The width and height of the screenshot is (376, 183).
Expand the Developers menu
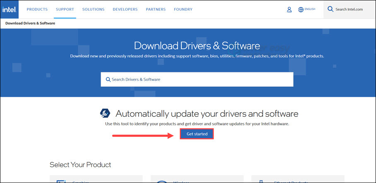click(x=125, y=9)
